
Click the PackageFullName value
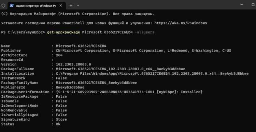pyautogui.click(x=120, y=69)
